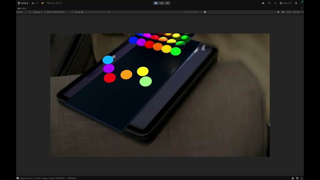Click the status bar debugger bug icon

[293, 178]
